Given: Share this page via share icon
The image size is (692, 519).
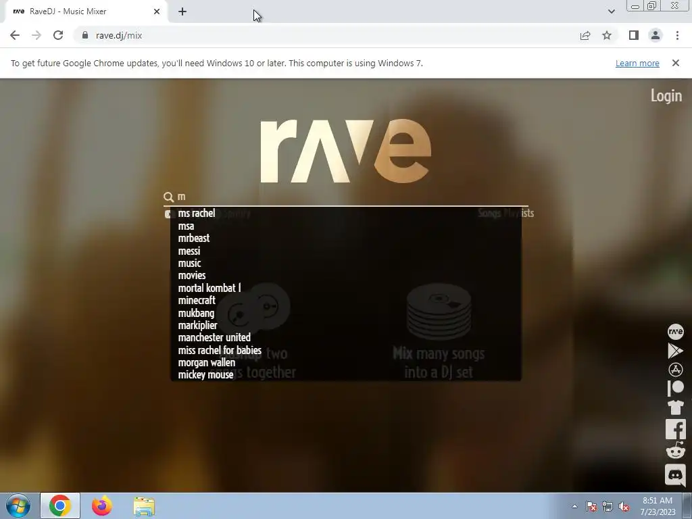Looking at the screenshot, I should point(585,35).
